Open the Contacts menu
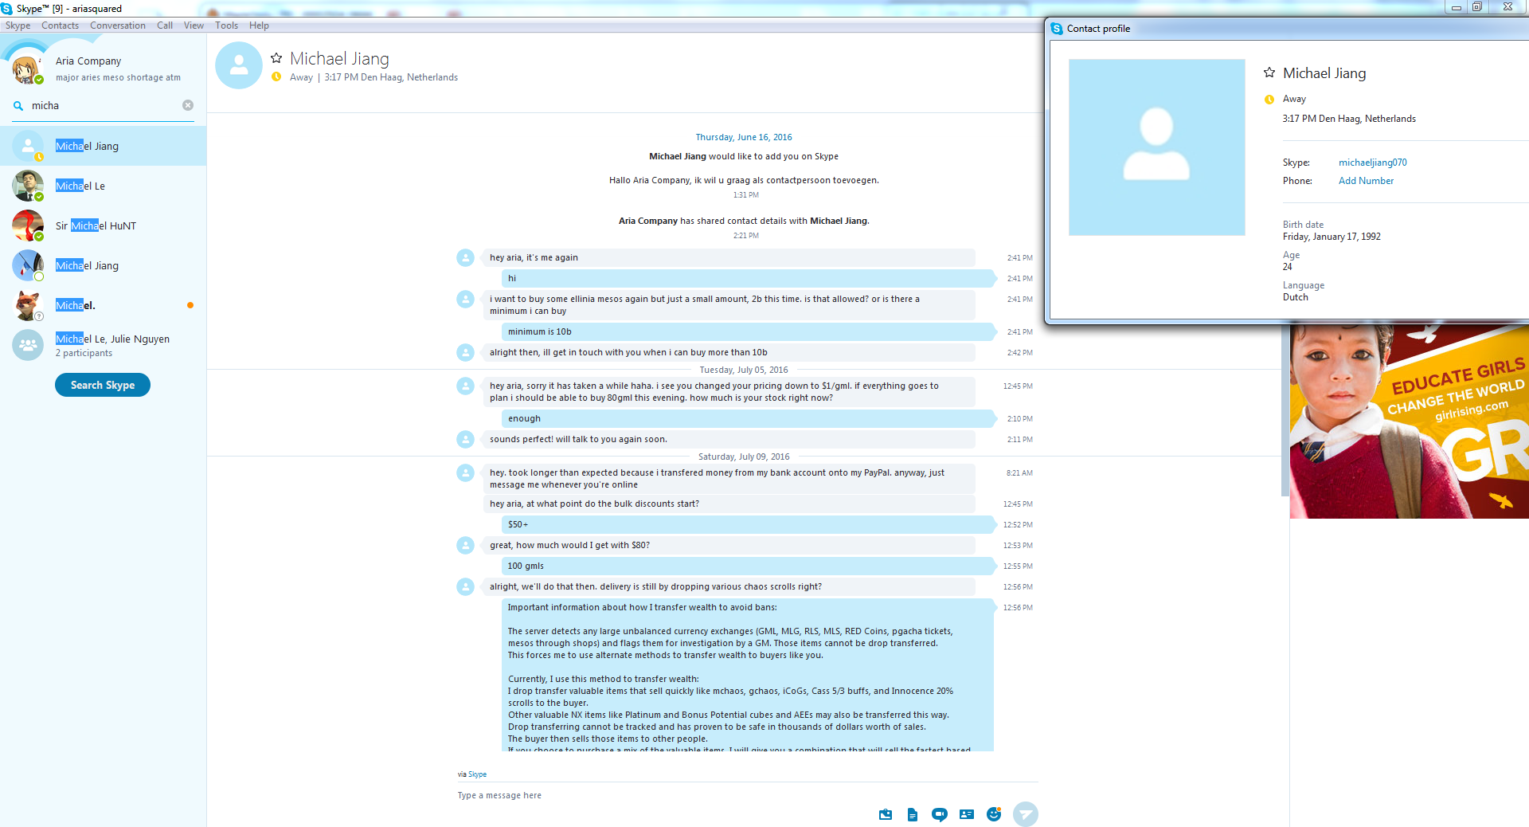 [61, 25]
